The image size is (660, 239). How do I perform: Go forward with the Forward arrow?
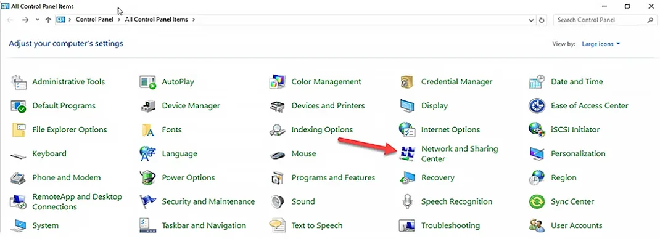coord(25,20)
